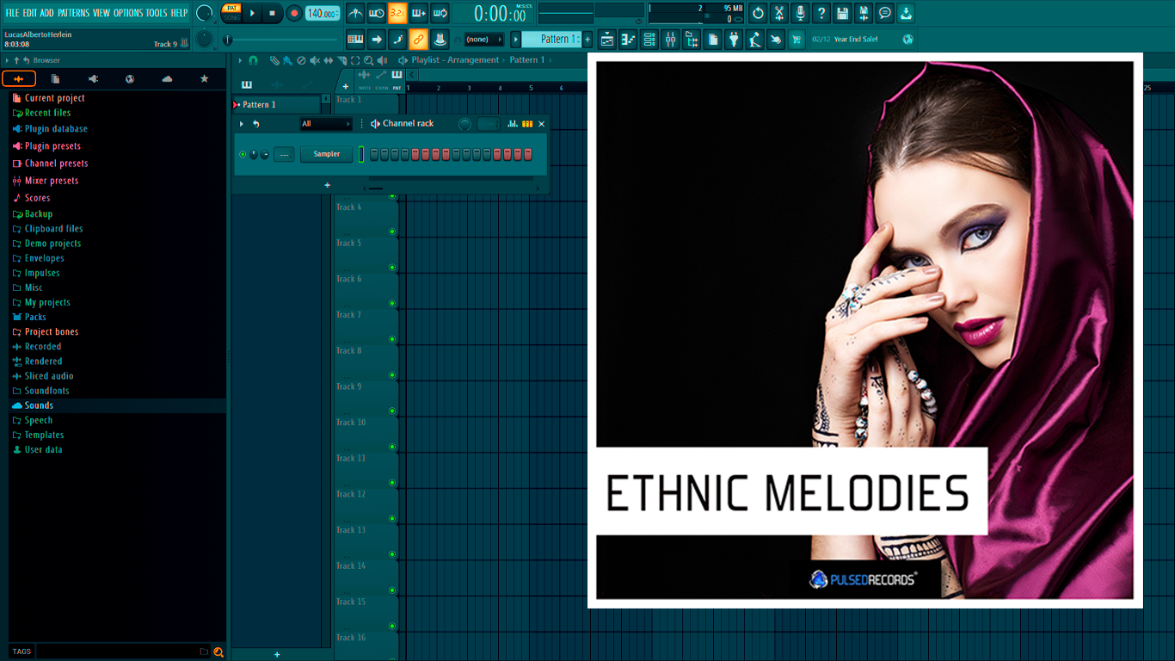Open the shopping cart content library icon
Viewport: 1175px width, 661px height.
pos(797,39)
